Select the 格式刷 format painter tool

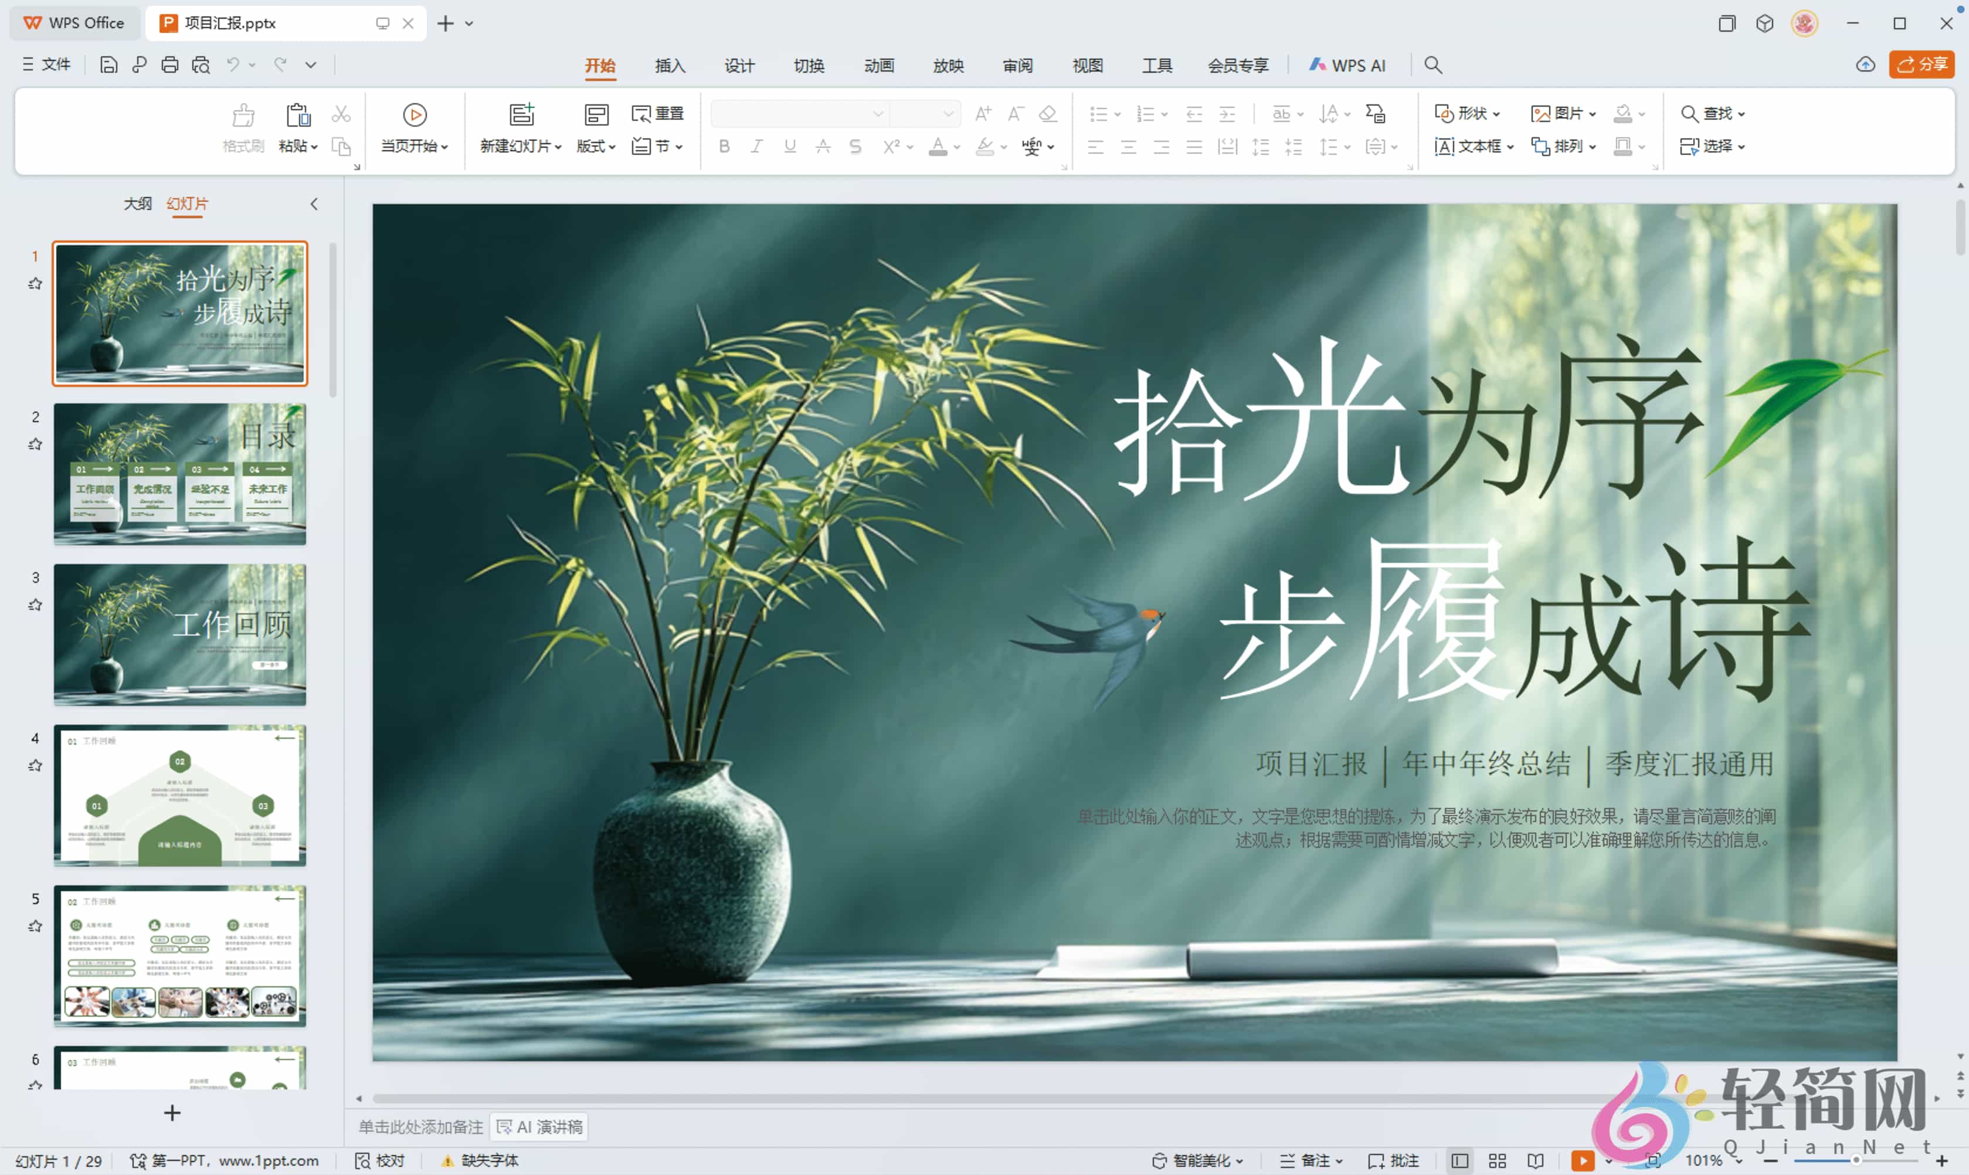pyautogui.click(x=243, y=127)
